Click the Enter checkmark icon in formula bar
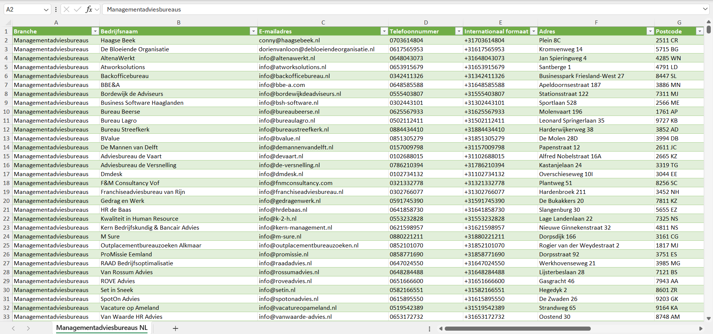 click(78, 9)
